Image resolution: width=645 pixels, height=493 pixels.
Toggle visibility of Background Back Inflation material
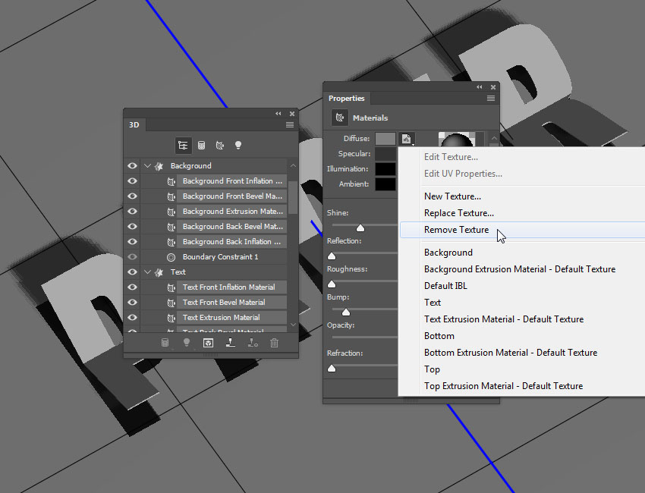point(132,242)
